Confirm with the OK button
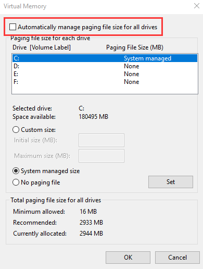203x269 pixels. coord(128,258)
